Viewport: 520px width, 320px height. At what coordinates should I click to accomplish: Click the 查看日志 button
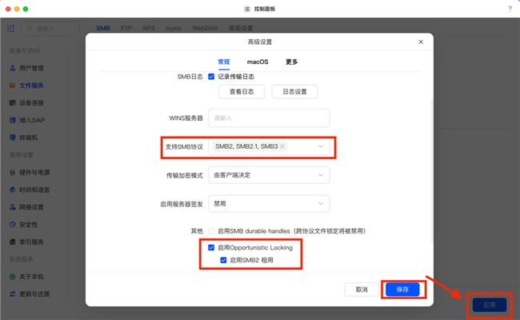(242, 91)
